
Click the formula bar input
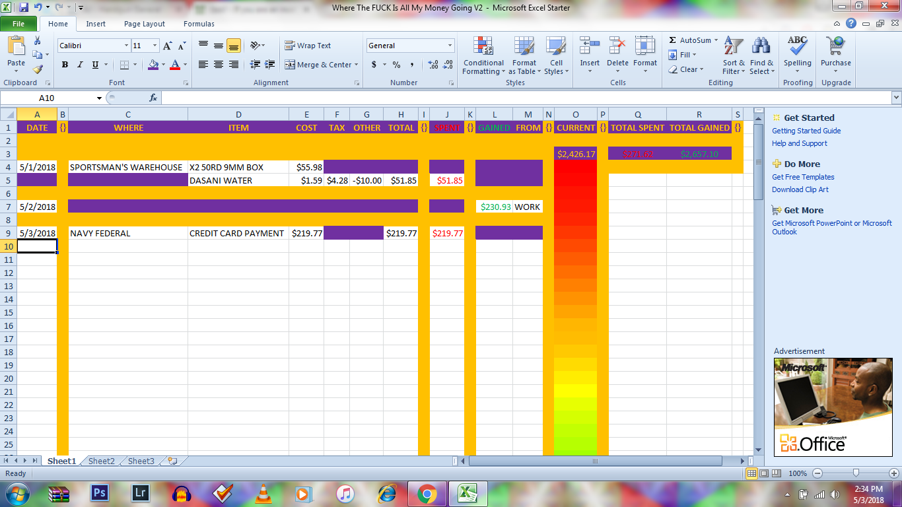click(526, 98)
